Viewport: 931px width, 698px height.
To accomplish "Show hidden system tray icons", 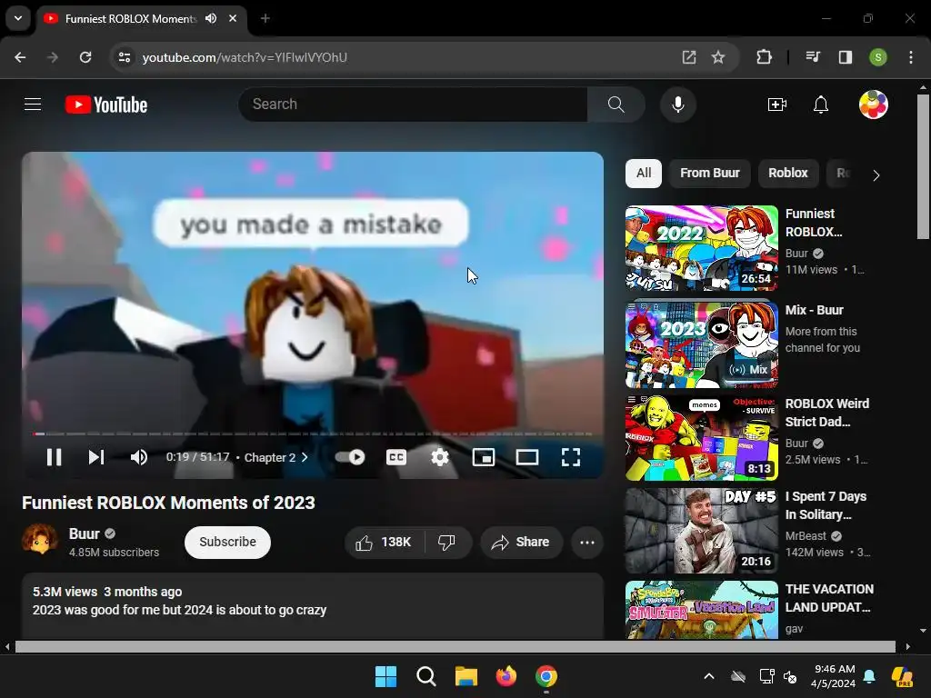I will pyautogui.click(x=709, y=676).
